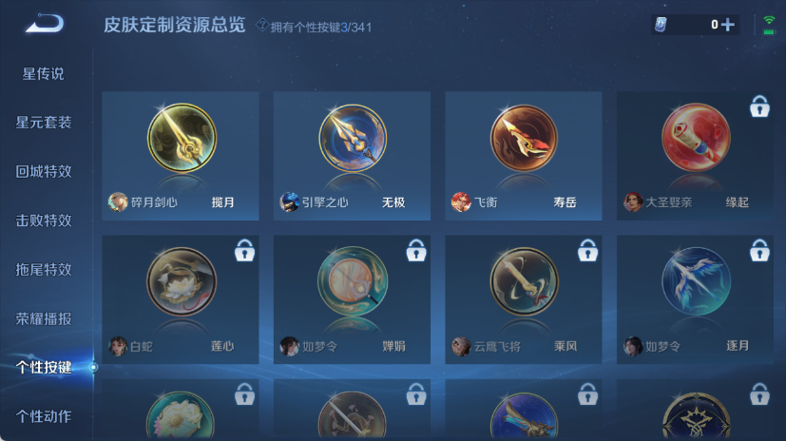Open the locked 莲心 lotus key icon

click(182, 281)
